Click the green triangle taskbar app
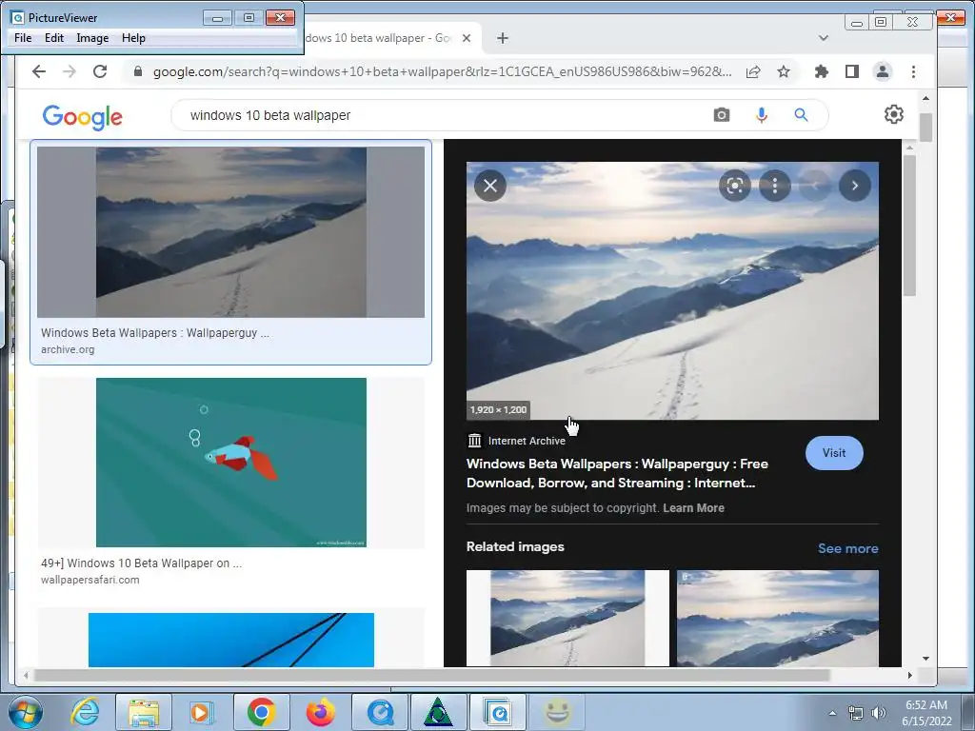Screen dimensions: 975x731 pyautogui.click(x=438, y=712)
